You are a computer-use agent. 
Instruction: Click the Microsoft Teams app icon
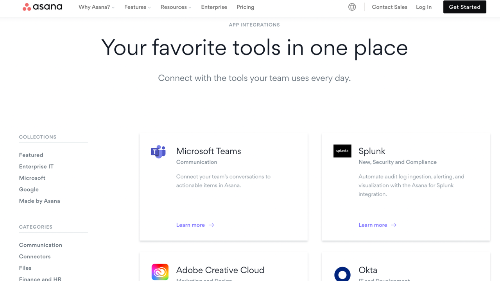click(x=158, y=151)
